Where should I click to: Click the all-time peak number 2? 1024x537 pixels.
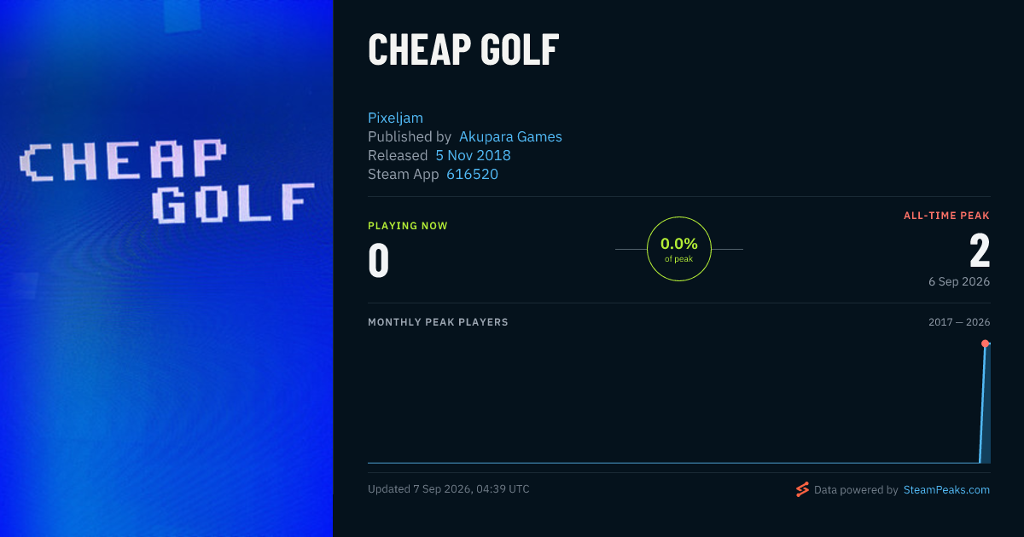tap(980, 251)
